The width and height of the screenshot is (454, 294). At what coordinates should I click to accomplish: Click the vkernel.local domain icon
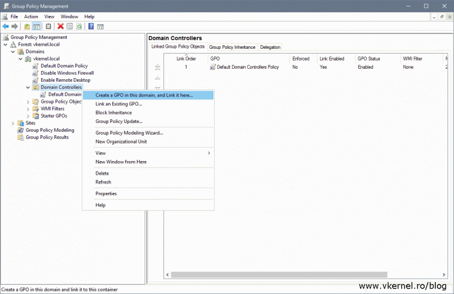pyautogui.click(x=28, y=59)
